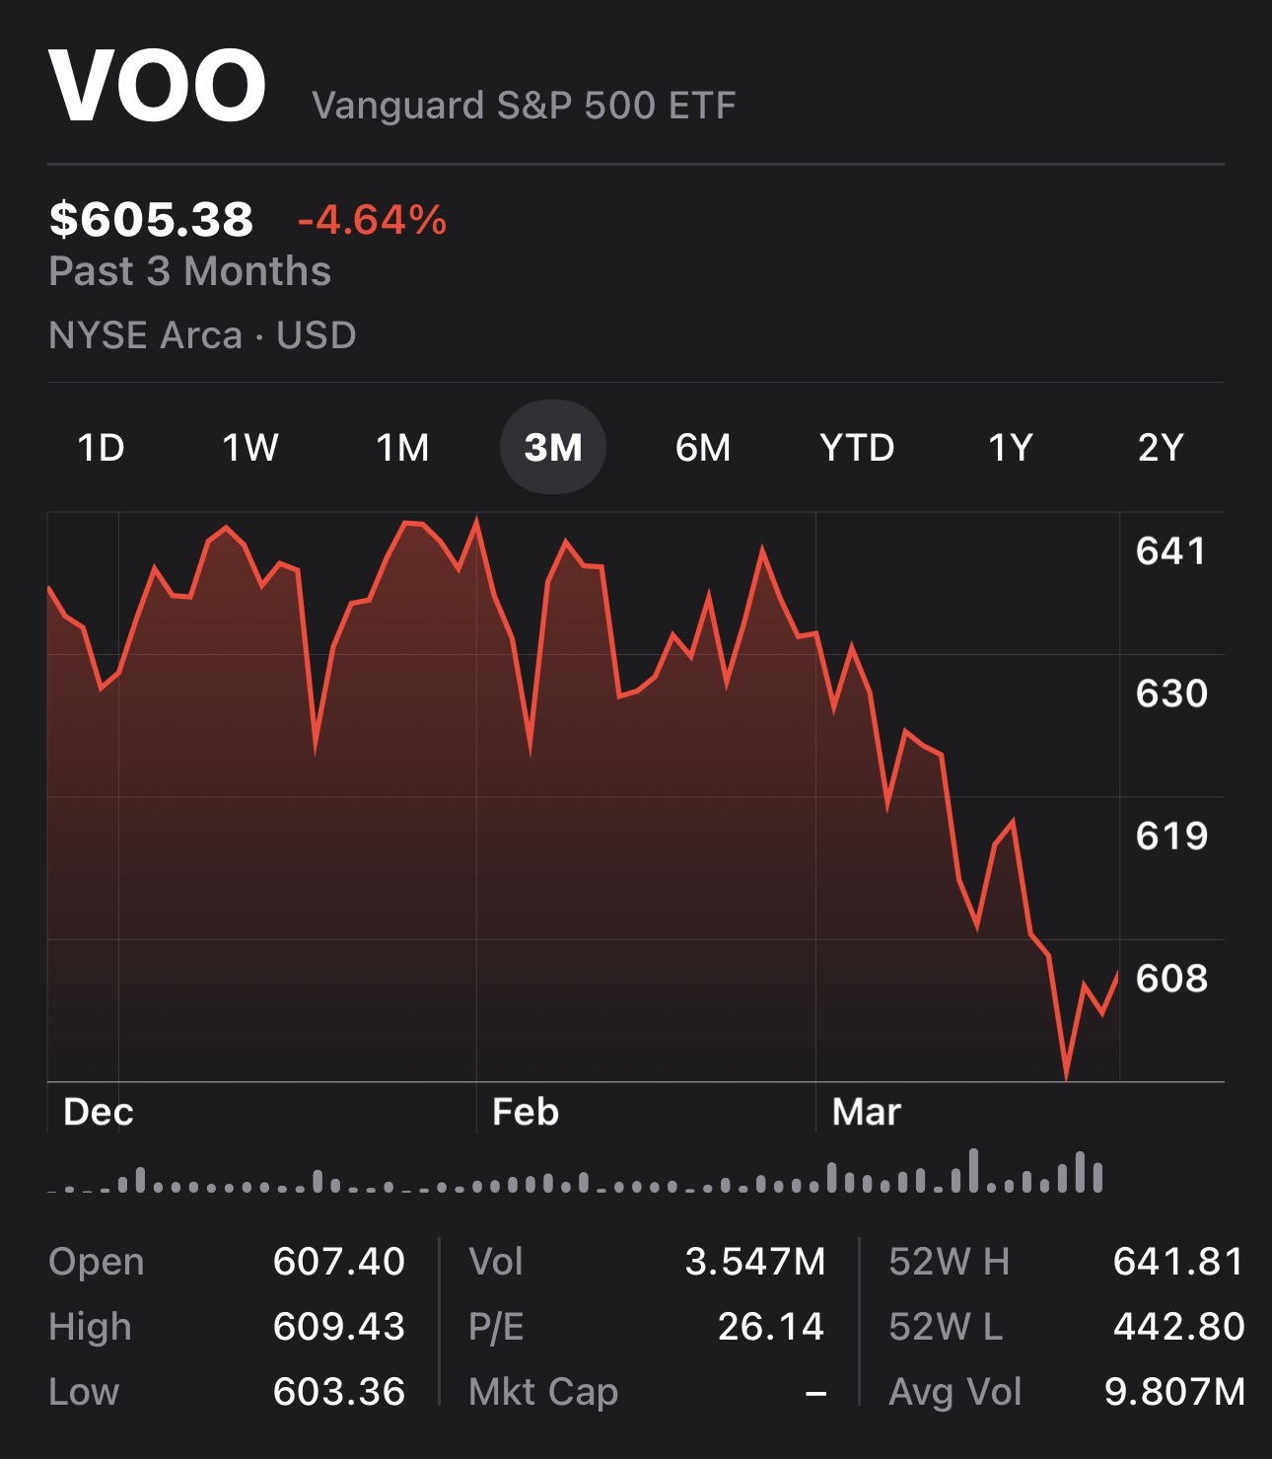
Task: Tap the Avg Vol figure 9.807M
Action: pos(1174,1392)
